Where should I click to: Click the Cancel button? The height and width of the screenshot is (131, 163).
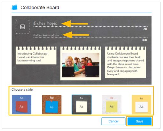tap(113, 121)
